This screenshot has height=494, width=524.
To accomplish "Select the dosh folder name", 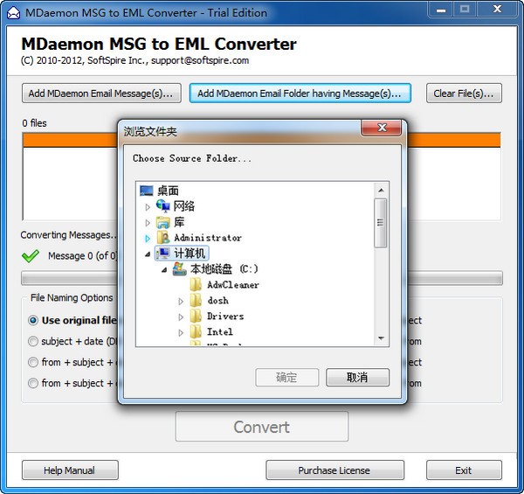I will (x=217, y=301).
